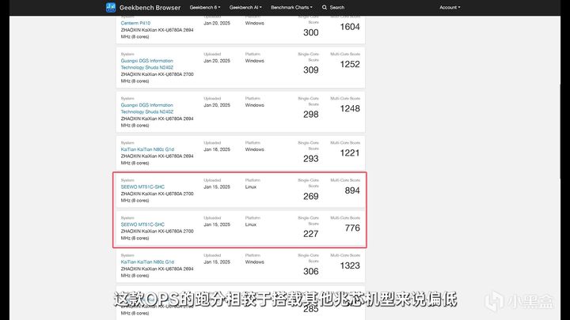Image resolution: width=570 pixels, height=320 pixels.
Task: Click the Search magnifier icon
Action: [325, 7]
